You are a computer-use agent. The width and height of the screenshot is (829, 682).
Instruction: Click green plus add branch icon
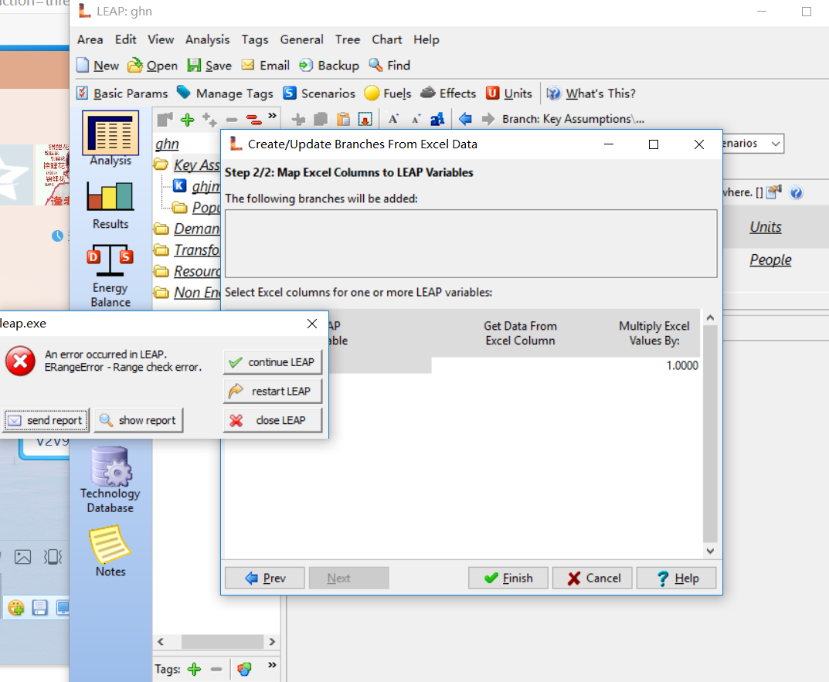click(x=187, y=120)
